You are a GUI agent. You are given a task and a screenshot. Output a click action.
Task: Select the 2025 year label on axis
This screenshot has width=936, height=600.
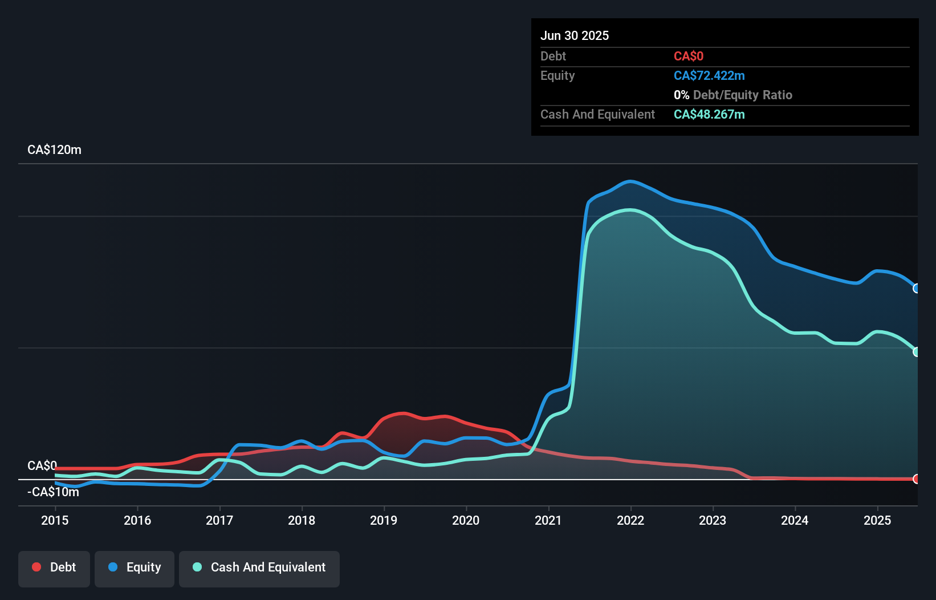pos(877,520)
